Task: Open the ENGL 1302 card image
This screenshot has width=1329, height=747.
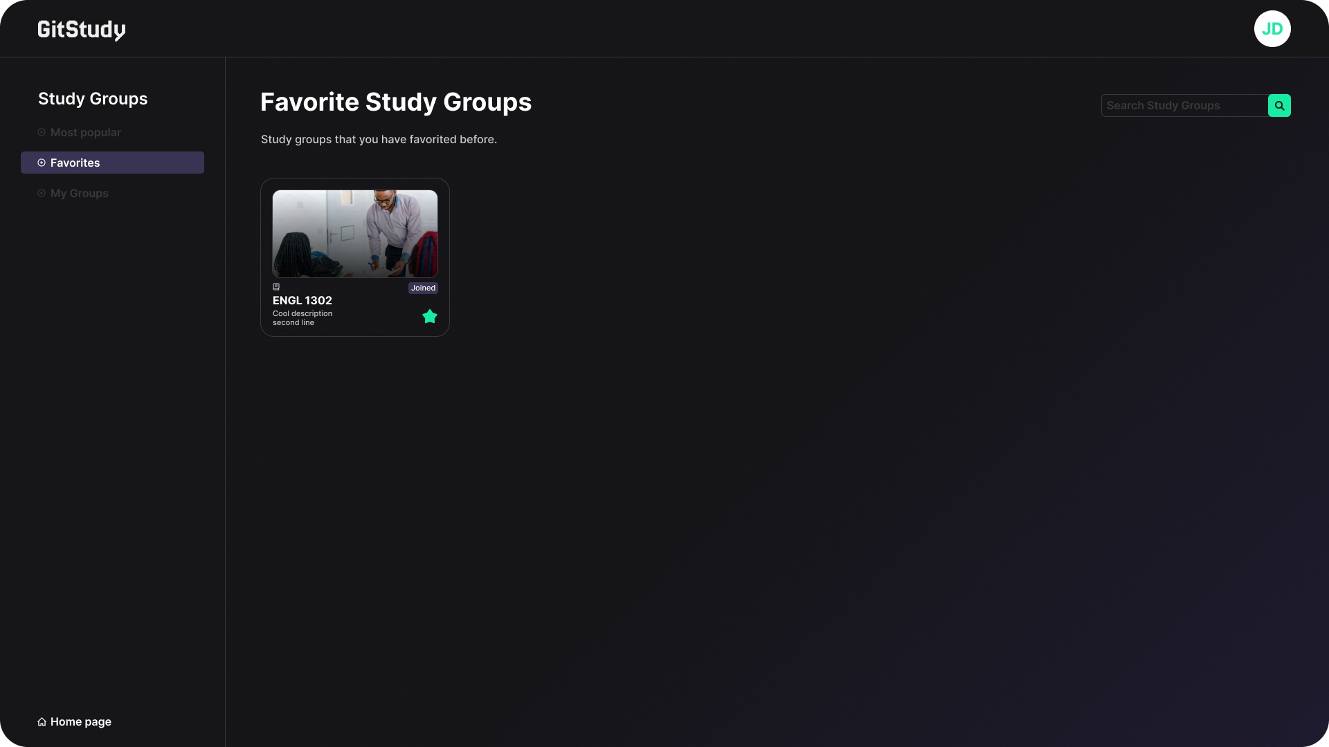Action: pyautogui.click(x=355, y=234)
